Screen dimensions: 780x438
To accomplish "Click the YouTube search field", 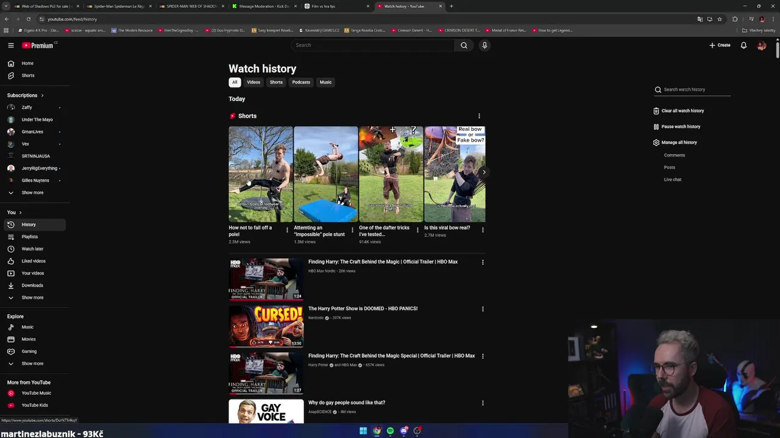I will pyautogui.click(x=372, y=45).
